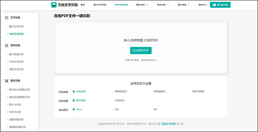Click the dashed file drop upload area
The image size is (258, 132).
click(141, 48)
